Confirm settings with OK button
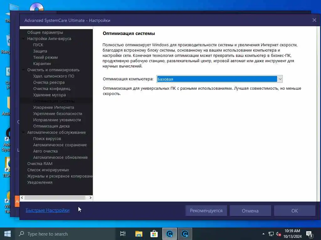 pyautogui.click(x=295, y=211)
